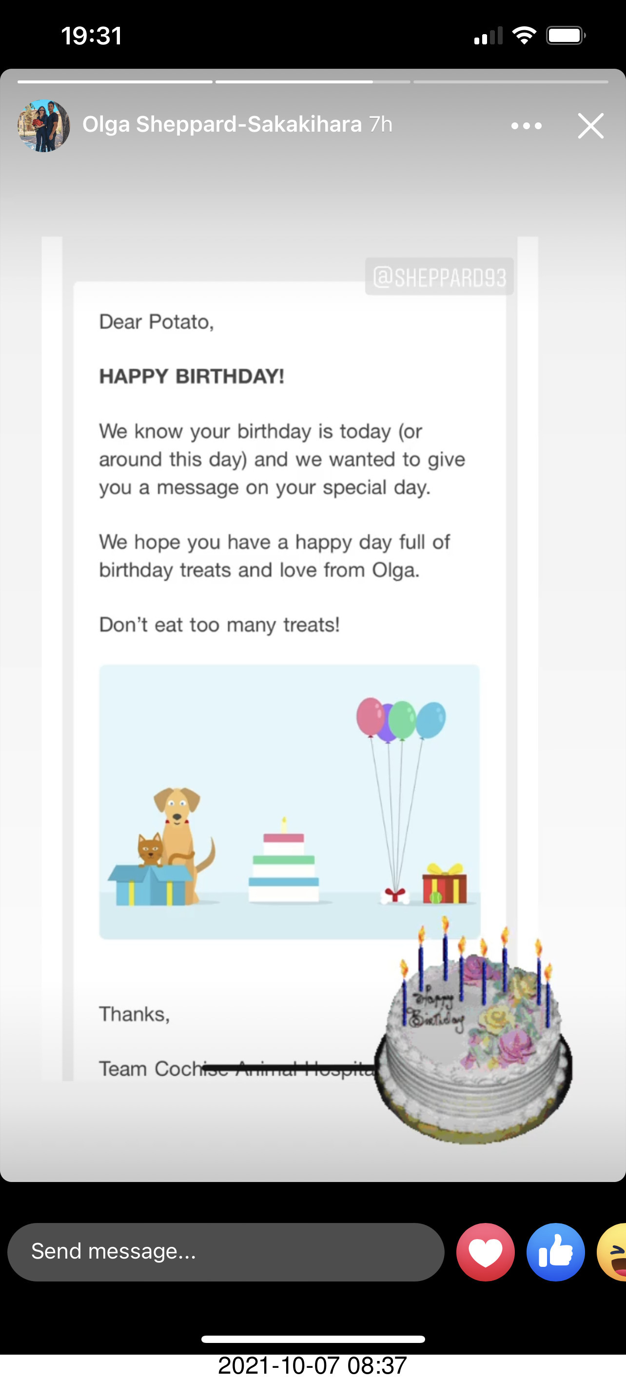Tap the first story progress bar
Screen dimensions: 626x1380
(115, 82)
